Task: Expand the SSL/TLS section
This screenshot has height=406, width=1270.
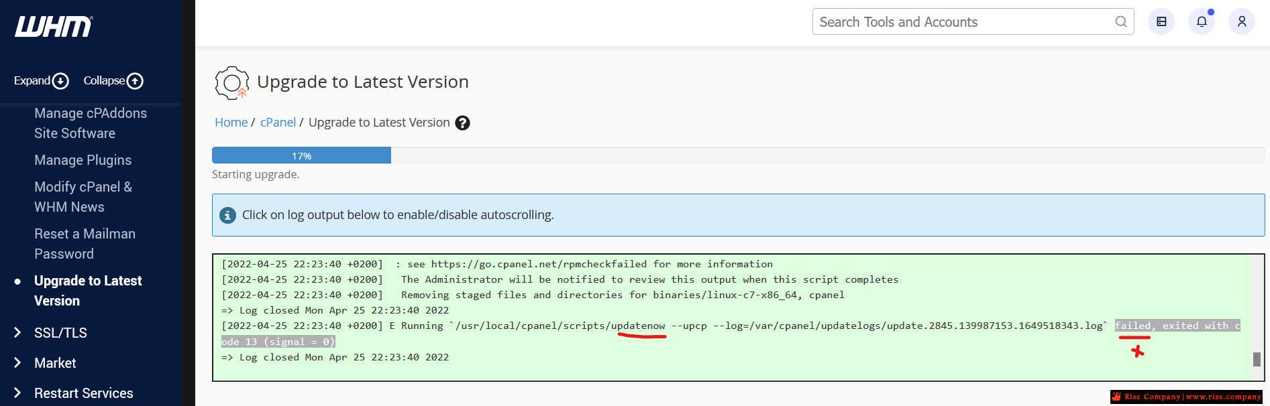Action: coord(60,333)
